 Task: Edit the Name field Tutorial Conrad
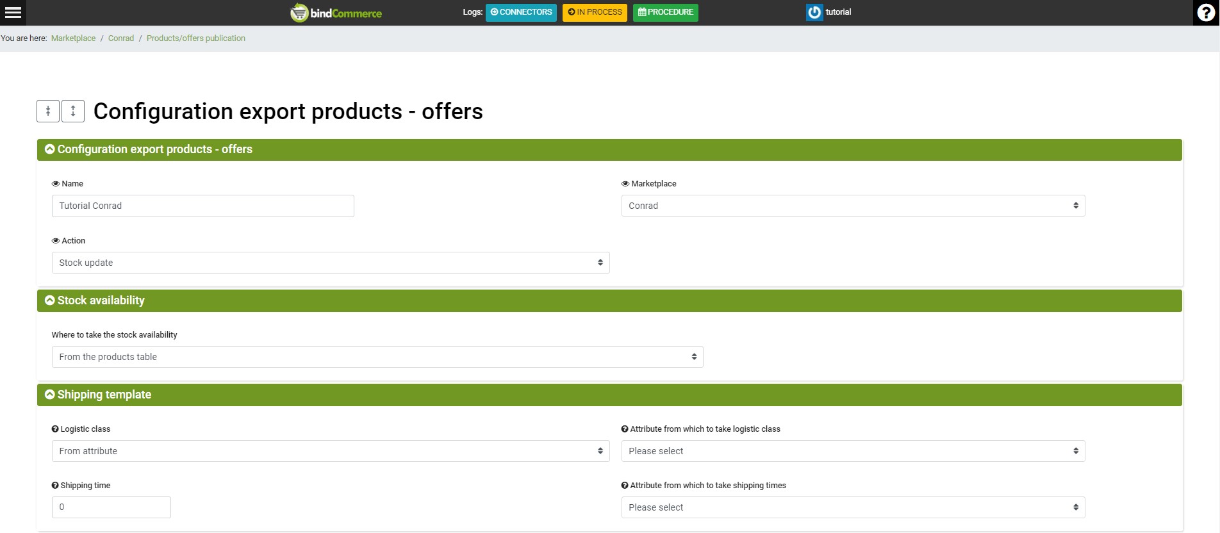point(202,206)
